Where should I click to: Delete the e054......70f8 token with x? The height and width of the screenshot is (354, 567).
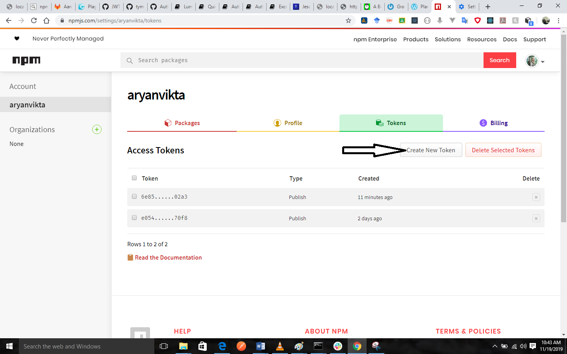click(x=536, y=218)
